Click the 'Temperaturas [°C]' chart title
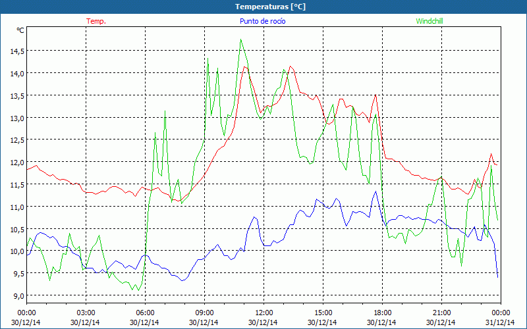The width and height of the screenshot is (527, 329). pyautogui.click(x=270, y=7)
